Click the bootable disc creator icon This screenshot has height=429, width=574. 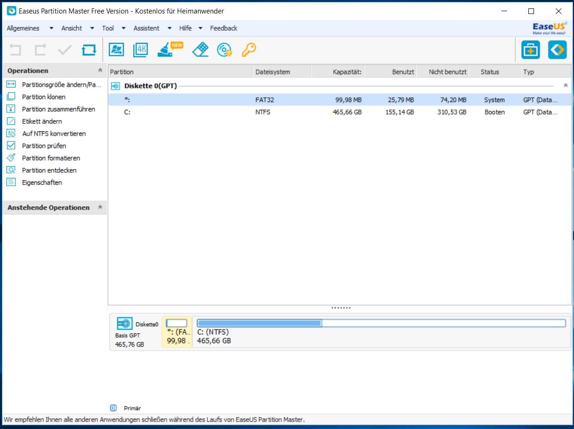pos(224,50)
